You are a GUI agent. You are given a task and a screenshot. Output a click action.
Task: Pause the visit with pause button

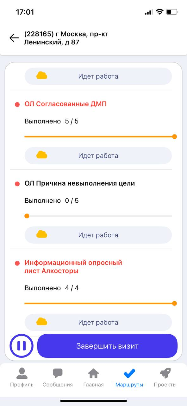(22, 346)
